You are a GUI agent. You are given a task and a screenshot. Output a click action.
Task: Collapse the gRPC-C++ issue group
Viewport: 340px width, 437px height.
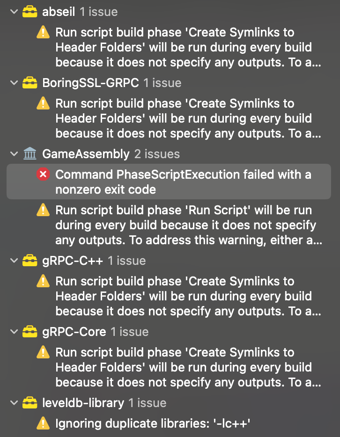pyautogui.click(x=13, y=261)
